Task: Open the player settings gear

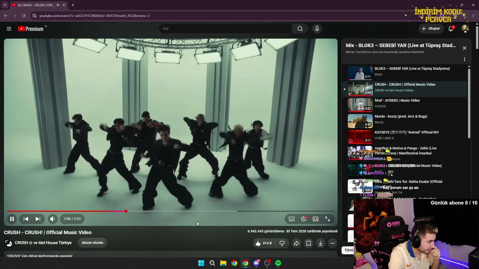Action: click(304, 219)
